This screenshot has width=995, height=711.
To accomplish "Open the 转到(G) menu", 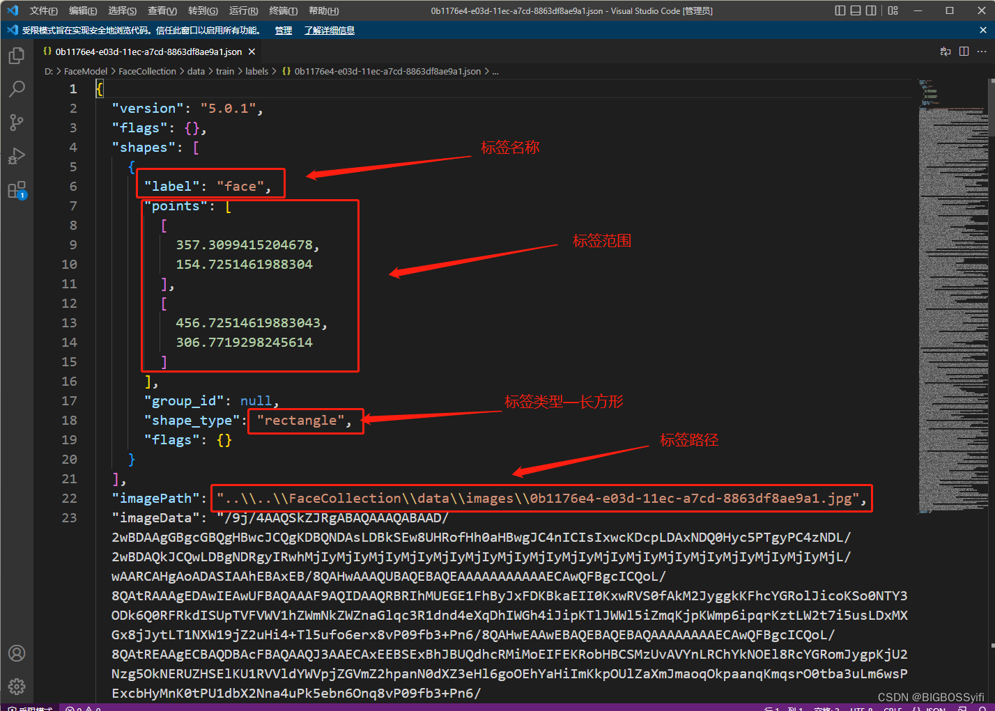I will pyautogui.click(x=203, y=10).
